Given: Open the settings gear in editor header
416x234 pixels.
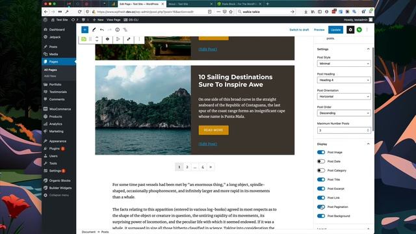Looking at the screenshot, I should click(350, 30).
